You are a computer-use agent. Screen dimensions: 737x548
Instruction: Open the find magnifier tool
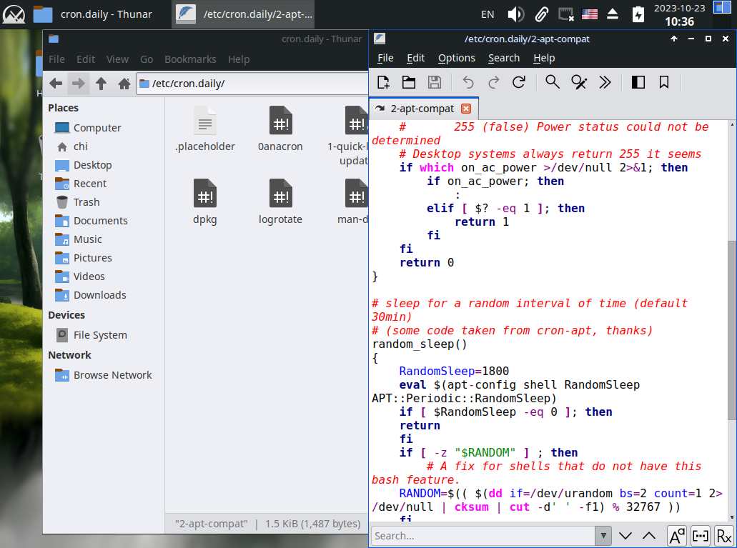coord(552,82)
